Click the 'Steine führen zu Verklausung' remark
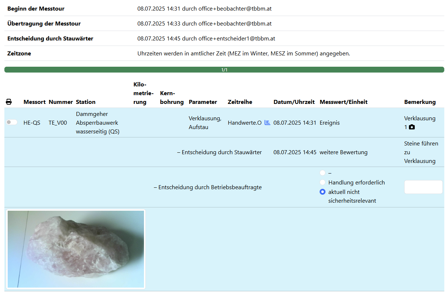This screenshot has width=445, height=292. point(421,152)
